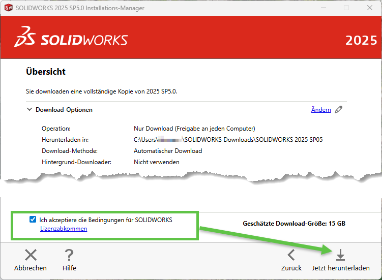Click the download folder path text
Screen dimensions: 382x280
(228, 140)
